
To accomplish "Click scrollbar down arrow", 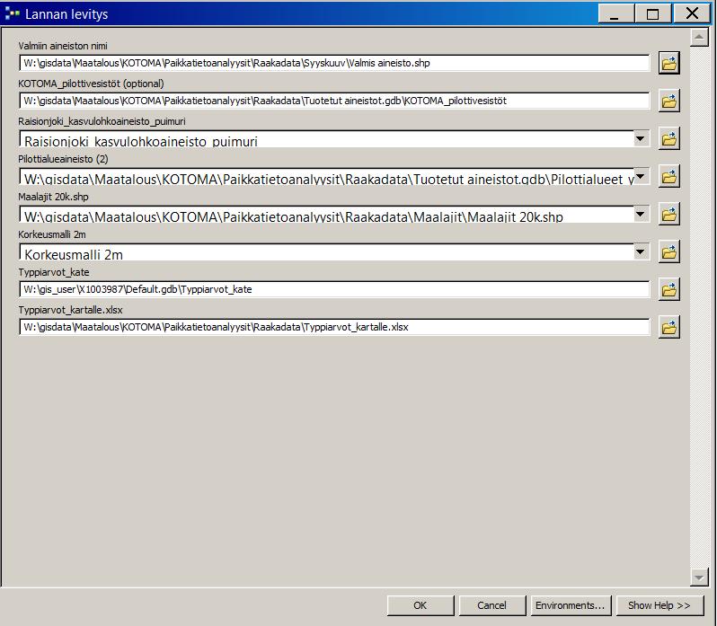I will (x=699, y=578).
